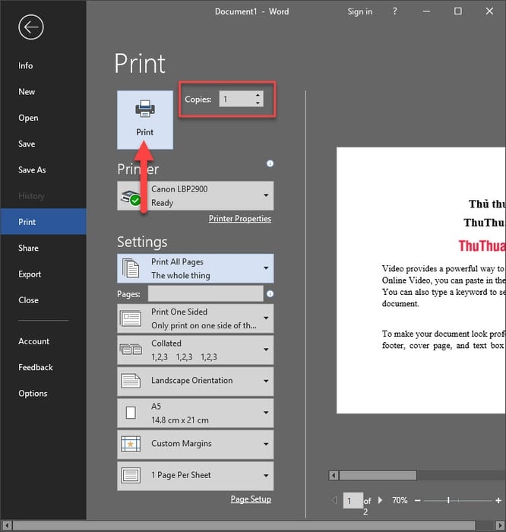Increase copies with the up spinner arrow
Screen dimensions: 506x532
(258, 95)
